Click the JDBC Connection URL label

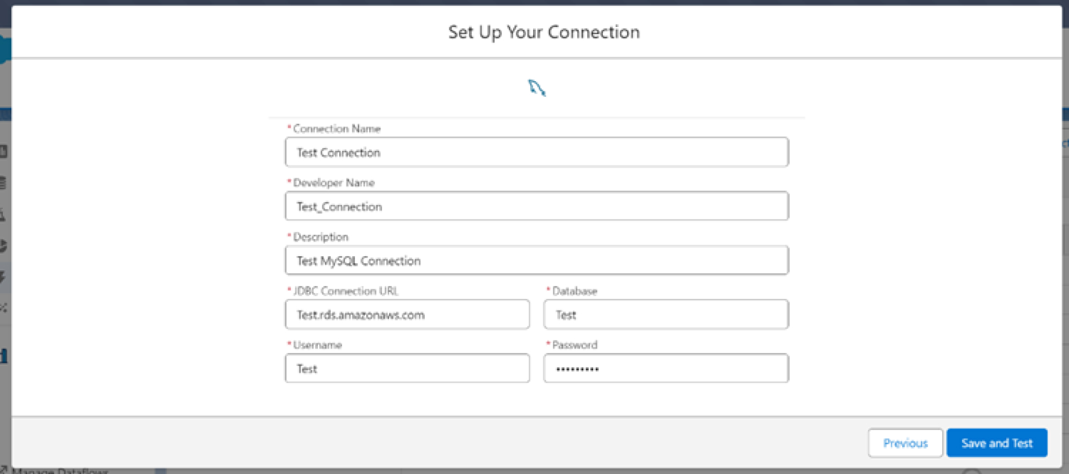pyautogui.click(x=345, y=290)
